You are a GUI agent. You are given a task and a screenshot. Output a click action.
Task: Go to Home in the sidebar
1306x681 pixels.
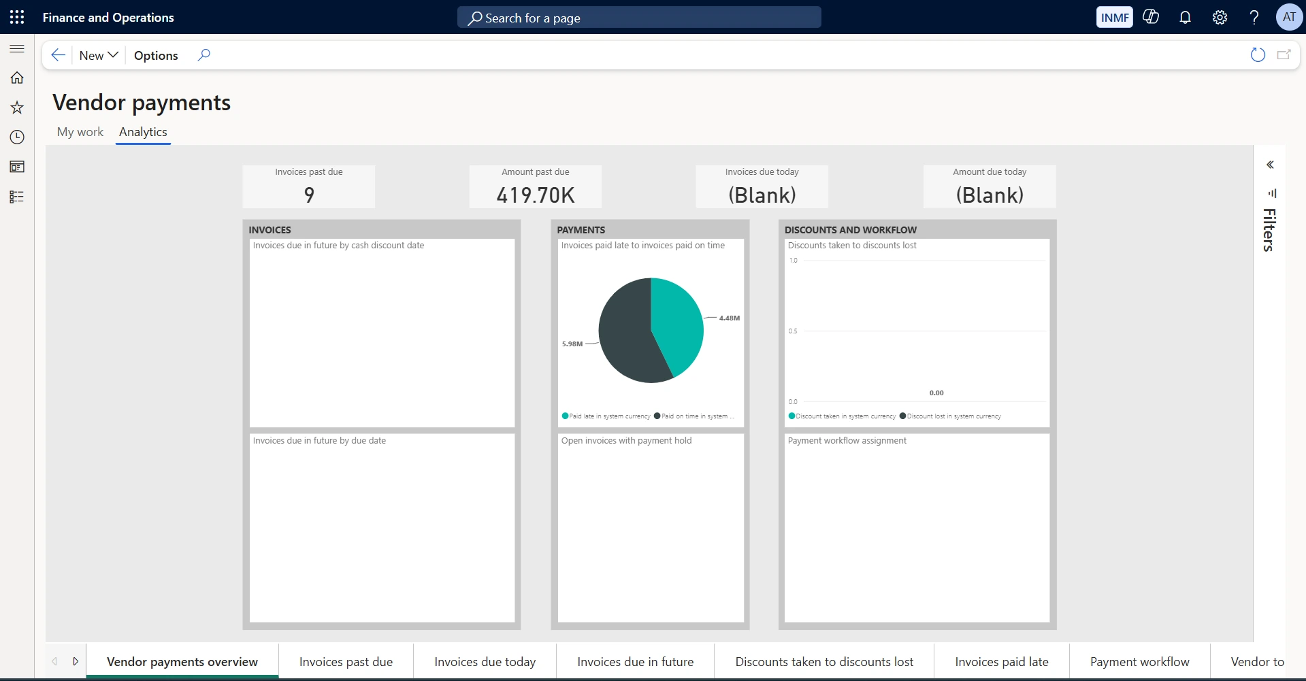17,78
